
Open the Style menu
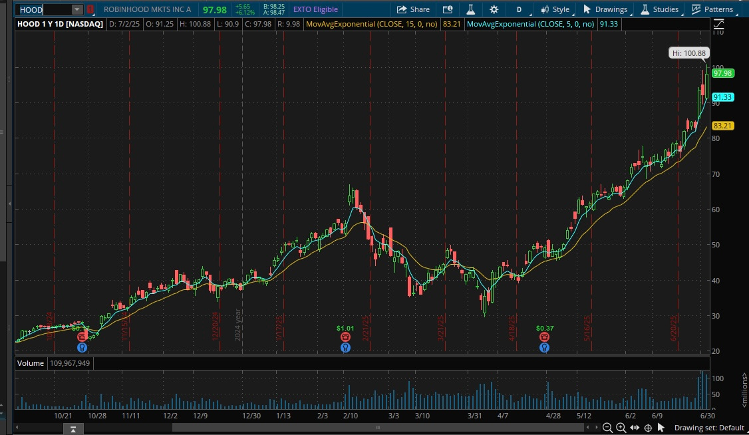[x=555, y=9]
